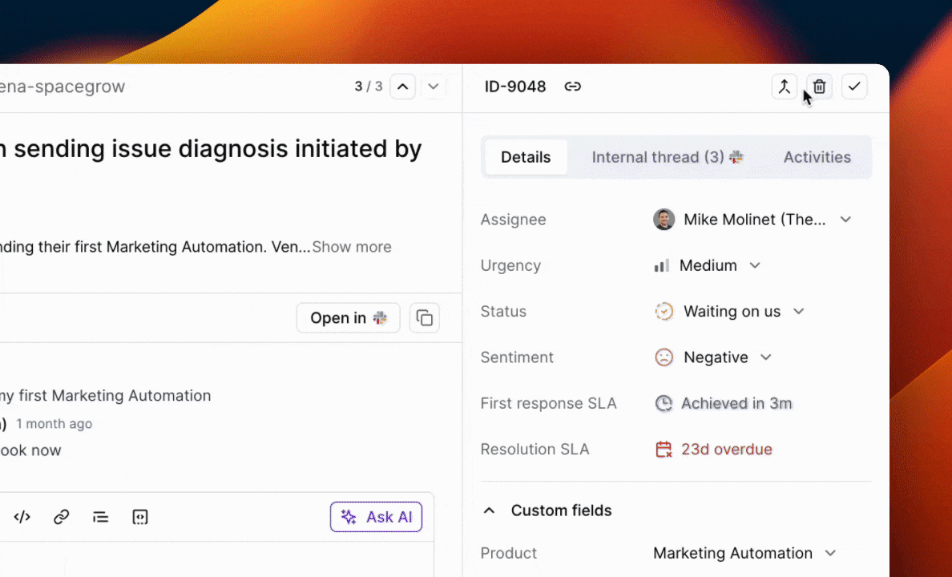Insert a hyperlink using link icon
The width and height of the screenshot is (952, 577).
click(x=62, y=517)
